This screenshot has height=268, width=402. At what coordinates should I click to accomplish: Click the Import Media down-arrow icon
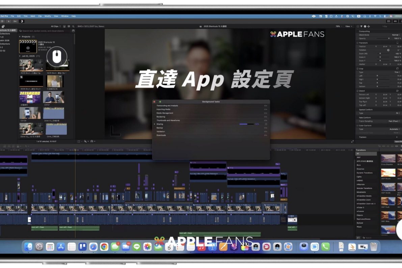point(8,21)
